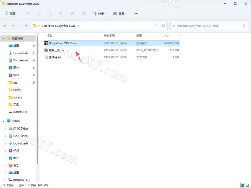Click the Paste clipboard icon
This screenshot has width=251, height=188.
[50, 13]
